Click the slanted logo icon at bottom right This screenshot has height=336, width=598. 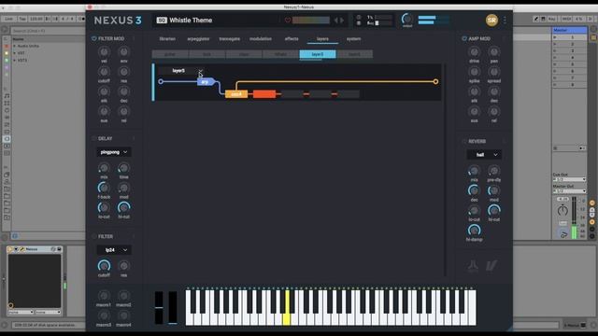(491, 265)
